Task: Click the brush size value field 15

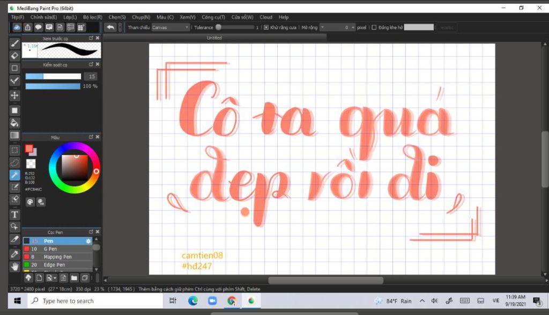Action: tap(91, 76)
